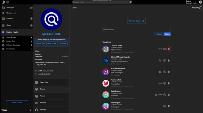Click the Medico Health organisation logo
This screenshot has height=113, width=203.
pos(51,19)
